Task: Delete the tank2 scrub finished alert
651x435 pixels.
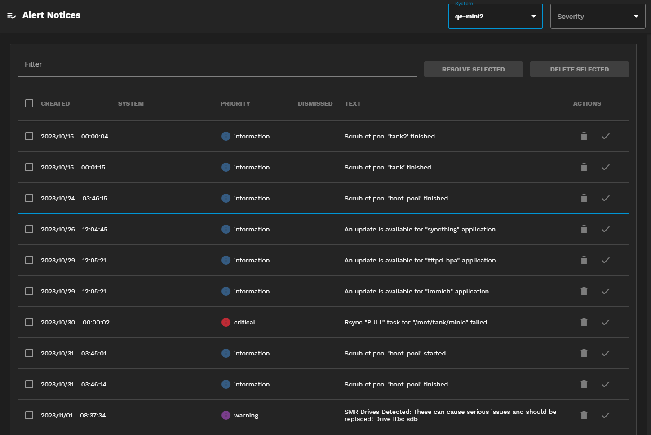Action: click(x=584, y=136)
